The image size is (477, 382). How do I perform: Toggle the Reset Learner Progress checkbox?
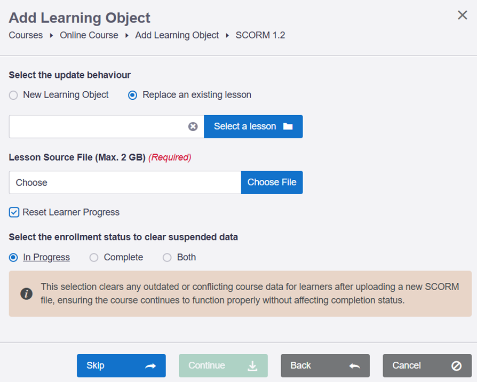(x=14, y=212)
